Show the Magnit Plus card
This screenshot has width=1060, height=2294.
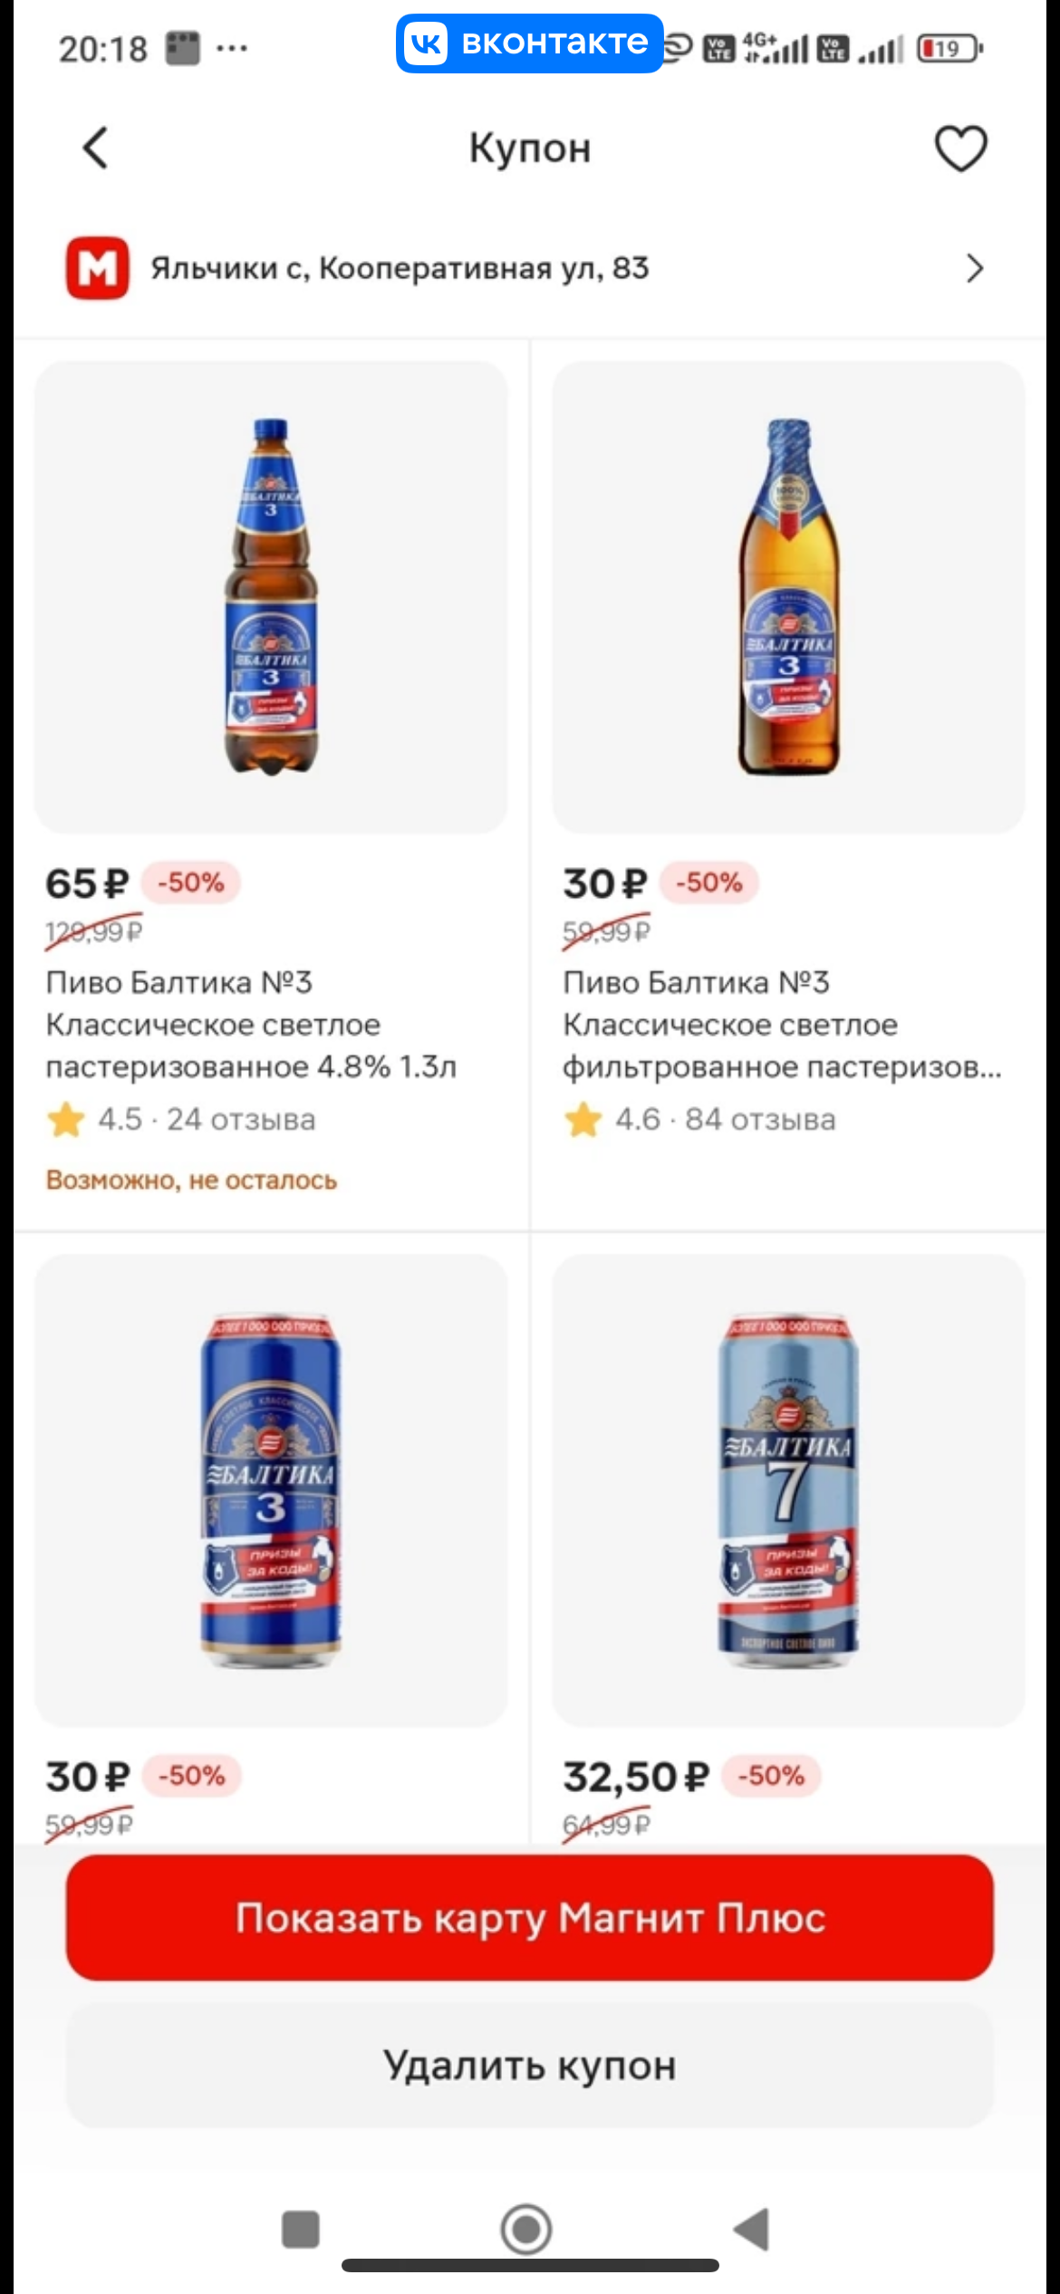click(530, 1917)
